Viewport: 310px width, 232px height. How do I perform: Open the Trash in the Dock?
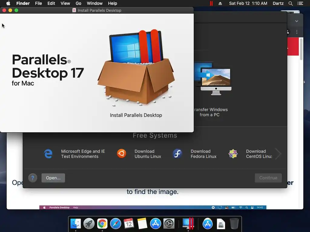tap(234, 224)
